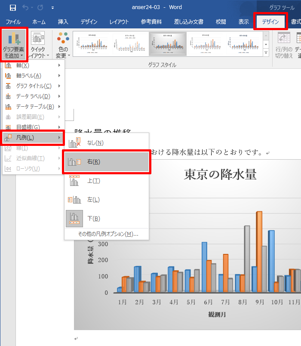Click the axis label icon beside 軸ラベル(A)
This screenshot has height=346, width=301.
pyautogui.click(x=8, y=76)
